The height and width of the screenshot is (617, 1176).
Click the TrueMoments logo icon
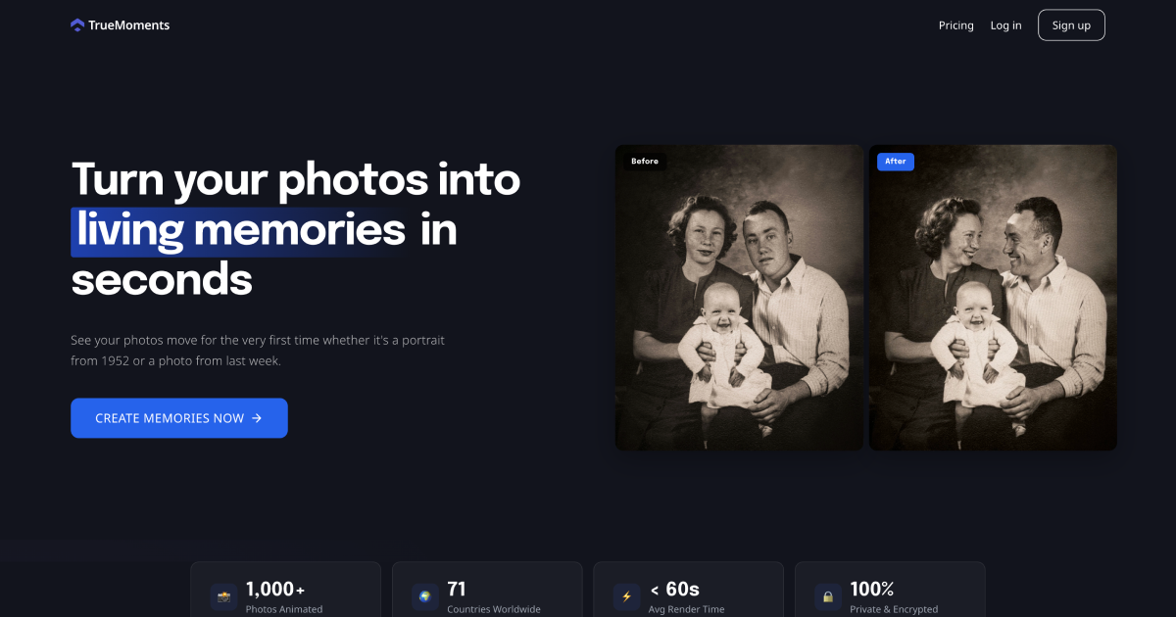point(77,25)
